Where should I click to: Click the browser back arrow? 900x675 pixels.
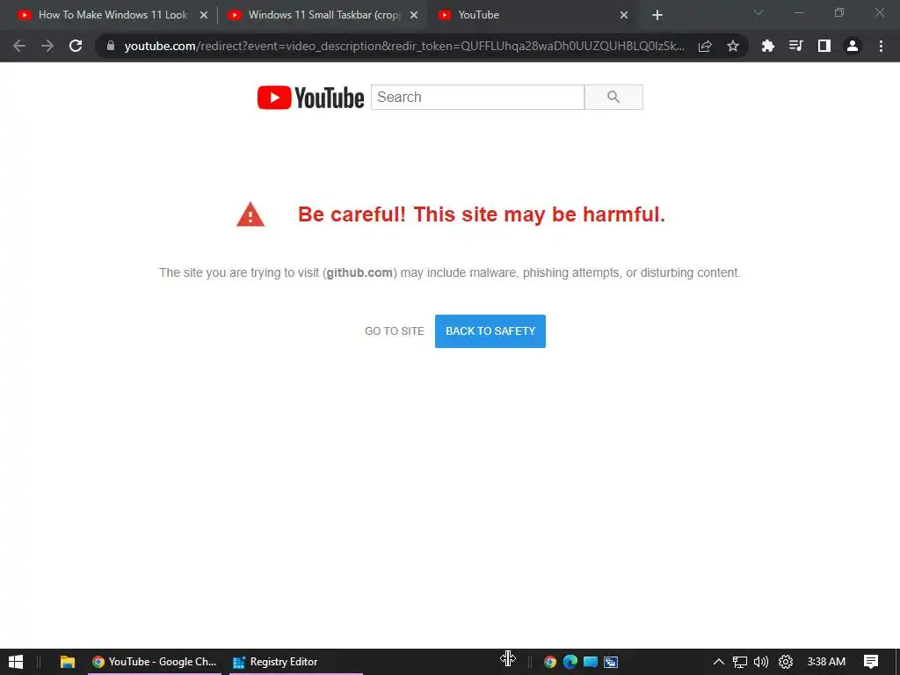[x=19, y=46]
